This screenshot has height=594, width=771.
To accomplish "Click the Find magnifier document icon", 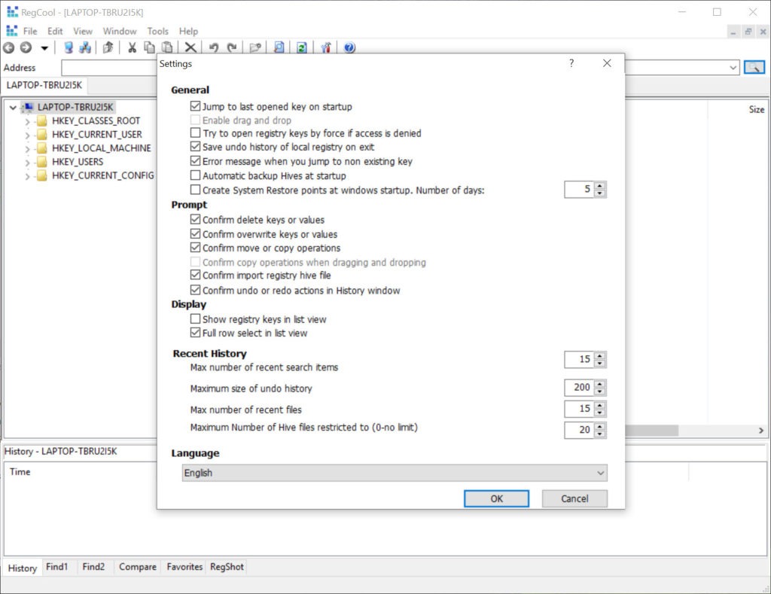I will pyautogui.click(x=279, y=47).
